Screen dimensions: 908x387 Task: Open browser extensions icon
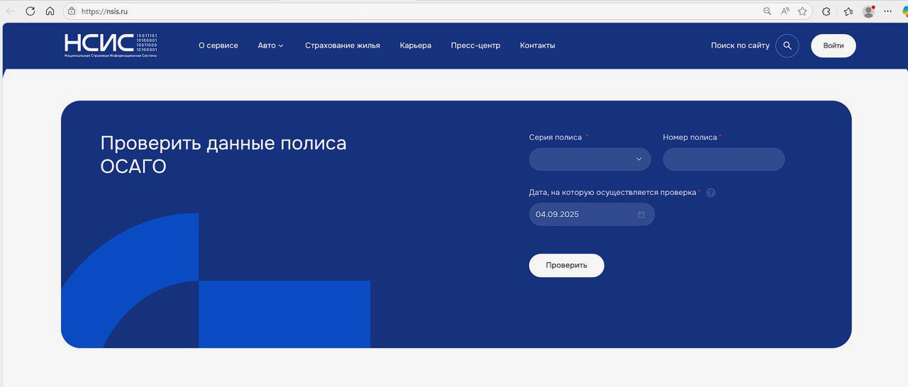(826, 11)
